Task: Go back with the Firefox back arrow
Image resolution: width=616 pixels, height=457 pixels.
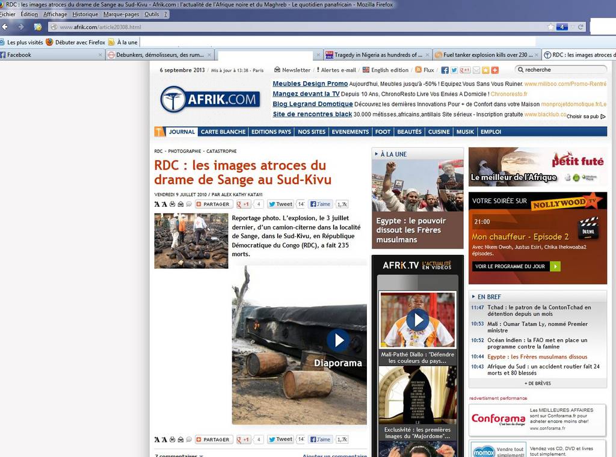Action: pos(5,26)
